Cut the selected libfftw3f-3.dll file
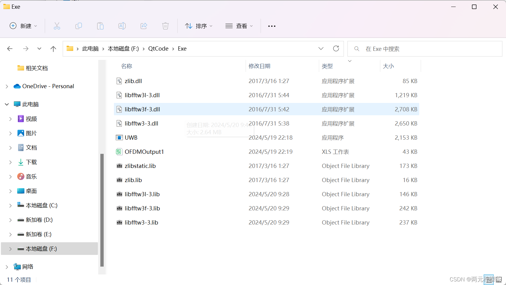 point(57,26)
